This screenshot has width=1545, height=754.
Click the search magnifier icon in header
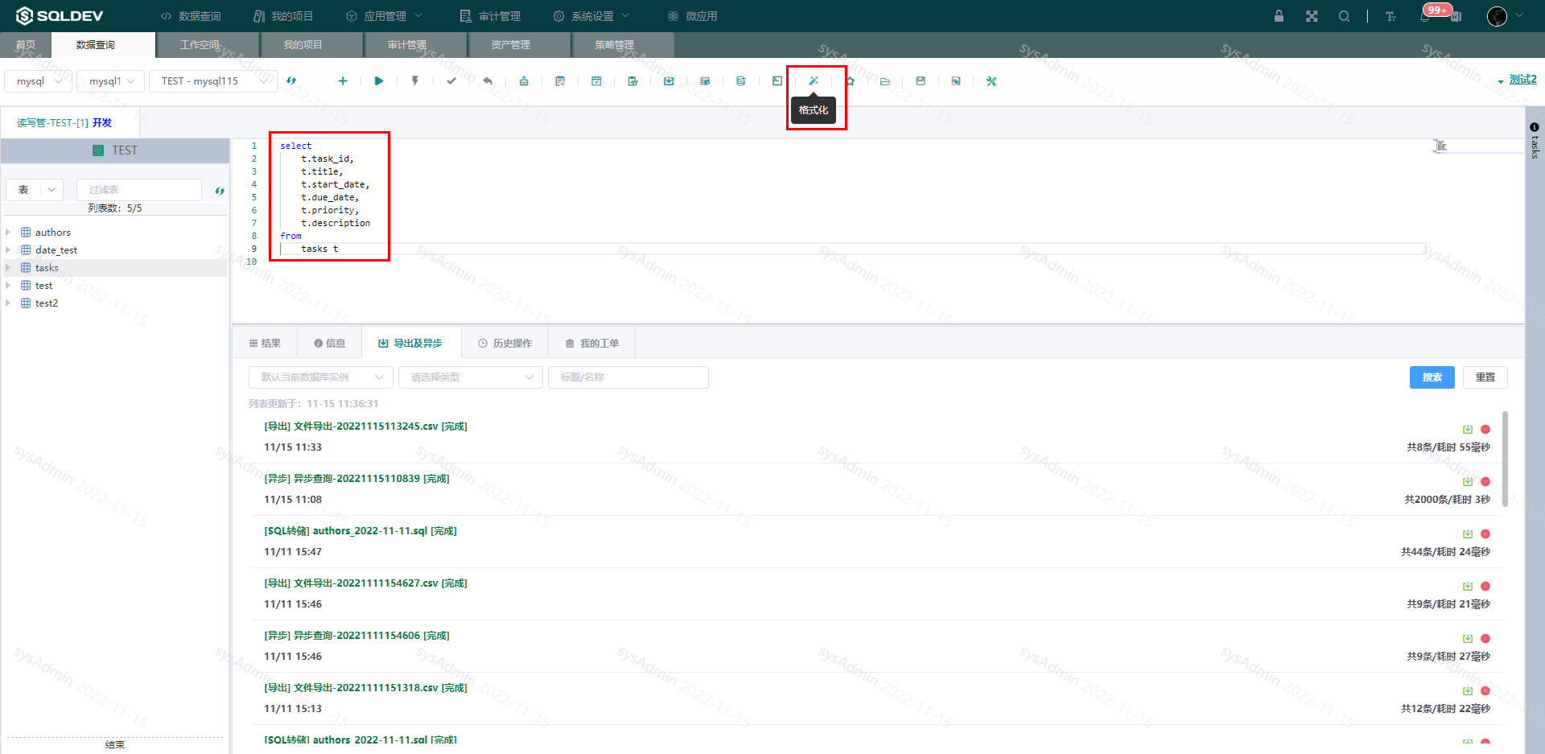tap(1345, 16)
